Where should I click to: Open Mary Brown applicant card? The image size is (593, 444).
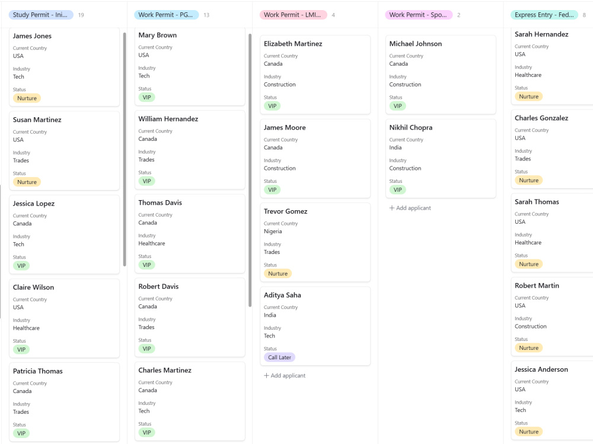pos(190,66)
